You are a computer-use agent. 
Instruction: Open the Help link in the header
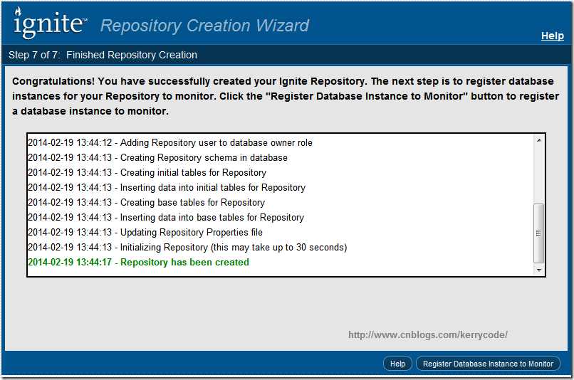click(553, 36)
